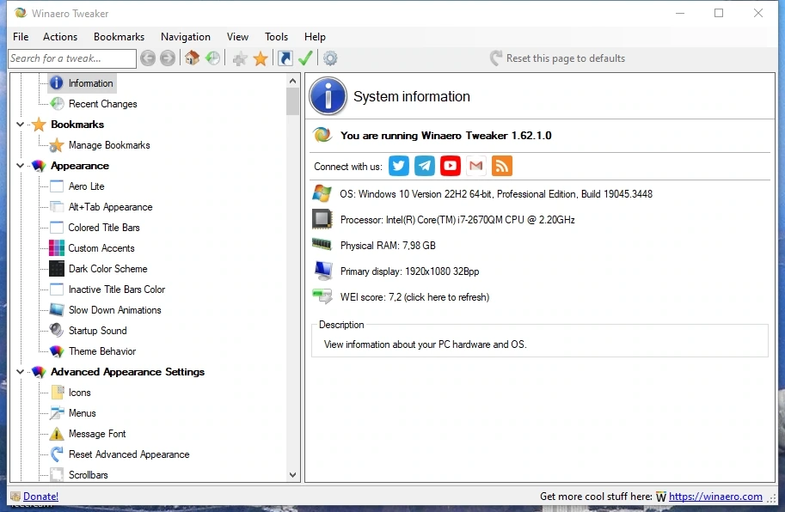
Task: Click the Donate! link
Action: coord(40,496)
